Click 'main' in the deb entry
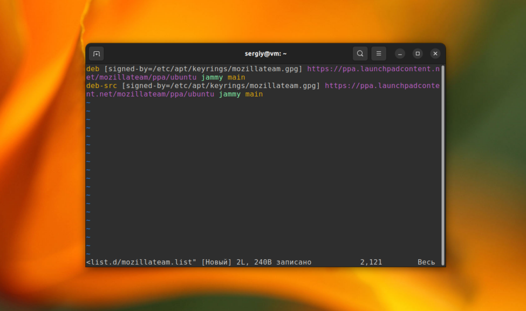The height and width of the screenshot is (311, 526). (x=236, y=77)
